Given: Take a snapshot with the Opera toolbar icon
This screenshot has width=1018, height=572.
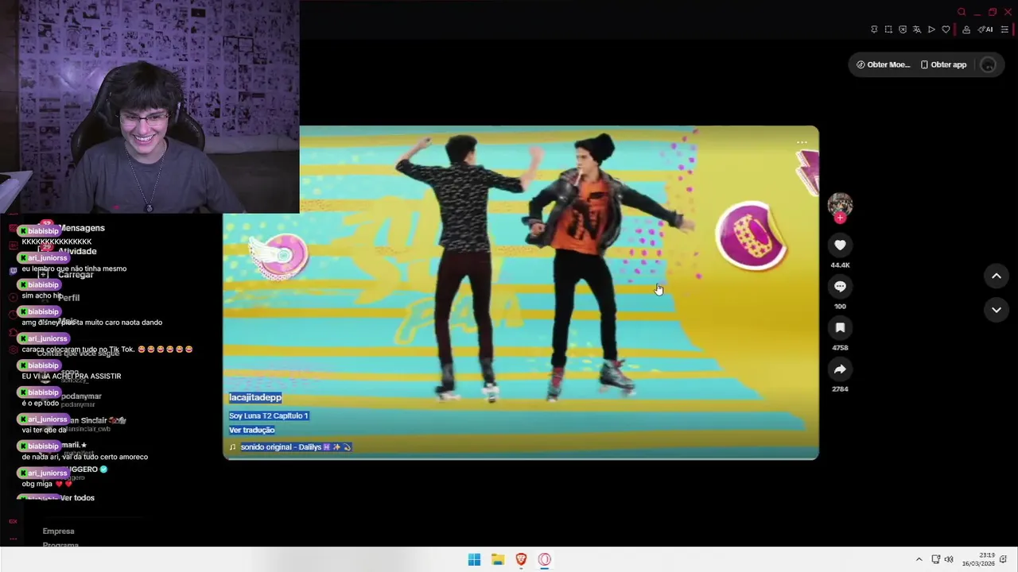Looking at the screenshot, I should 888,29.
